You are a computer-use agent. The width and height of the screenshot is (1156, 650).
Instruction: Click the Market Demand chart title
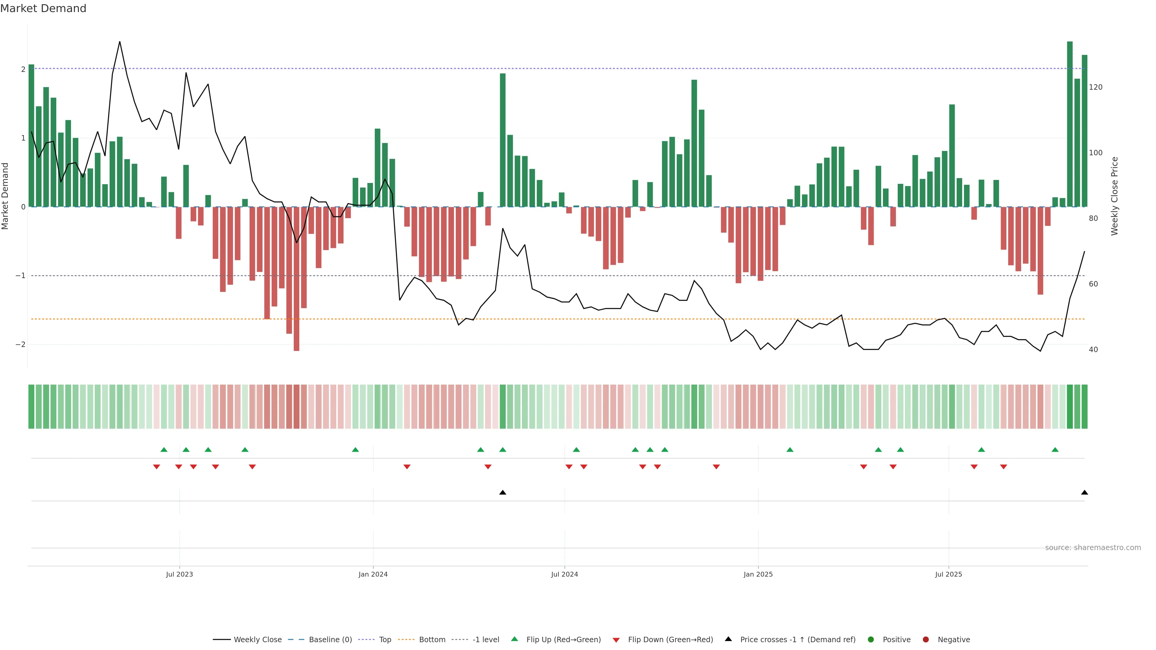tap(43, 8)
